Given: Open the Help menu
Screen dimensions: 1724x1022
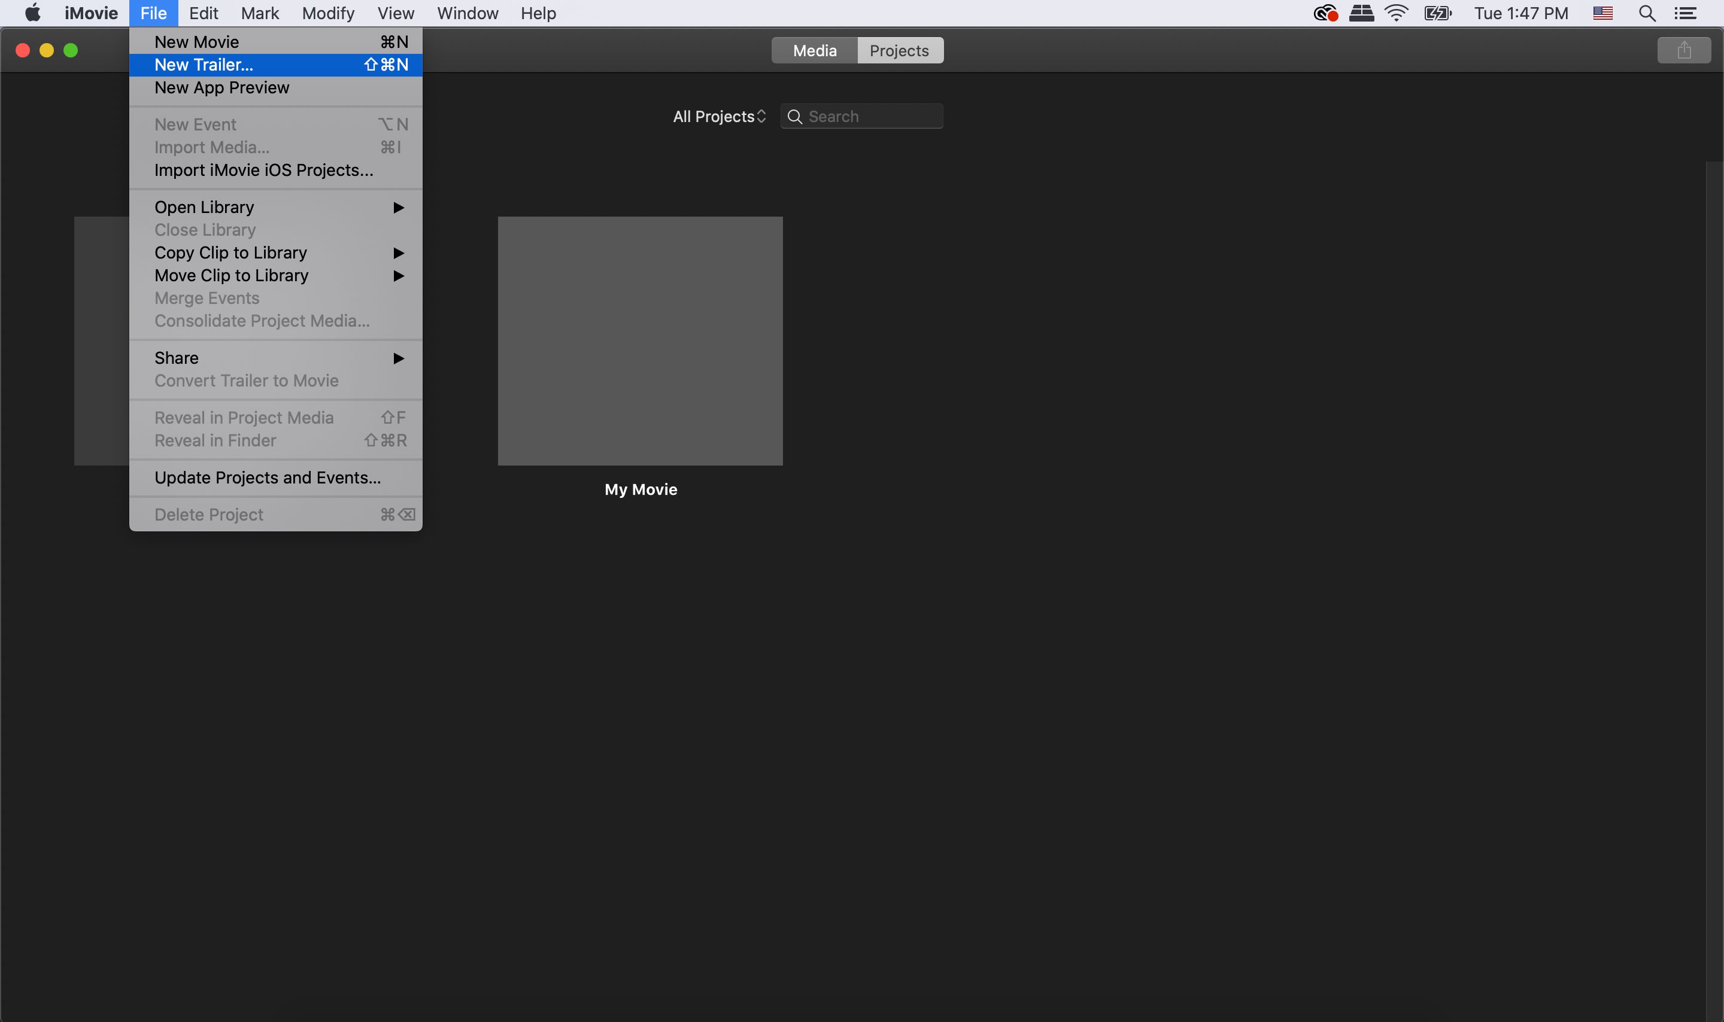Looking at the screenshot, I should pos(538,13).
